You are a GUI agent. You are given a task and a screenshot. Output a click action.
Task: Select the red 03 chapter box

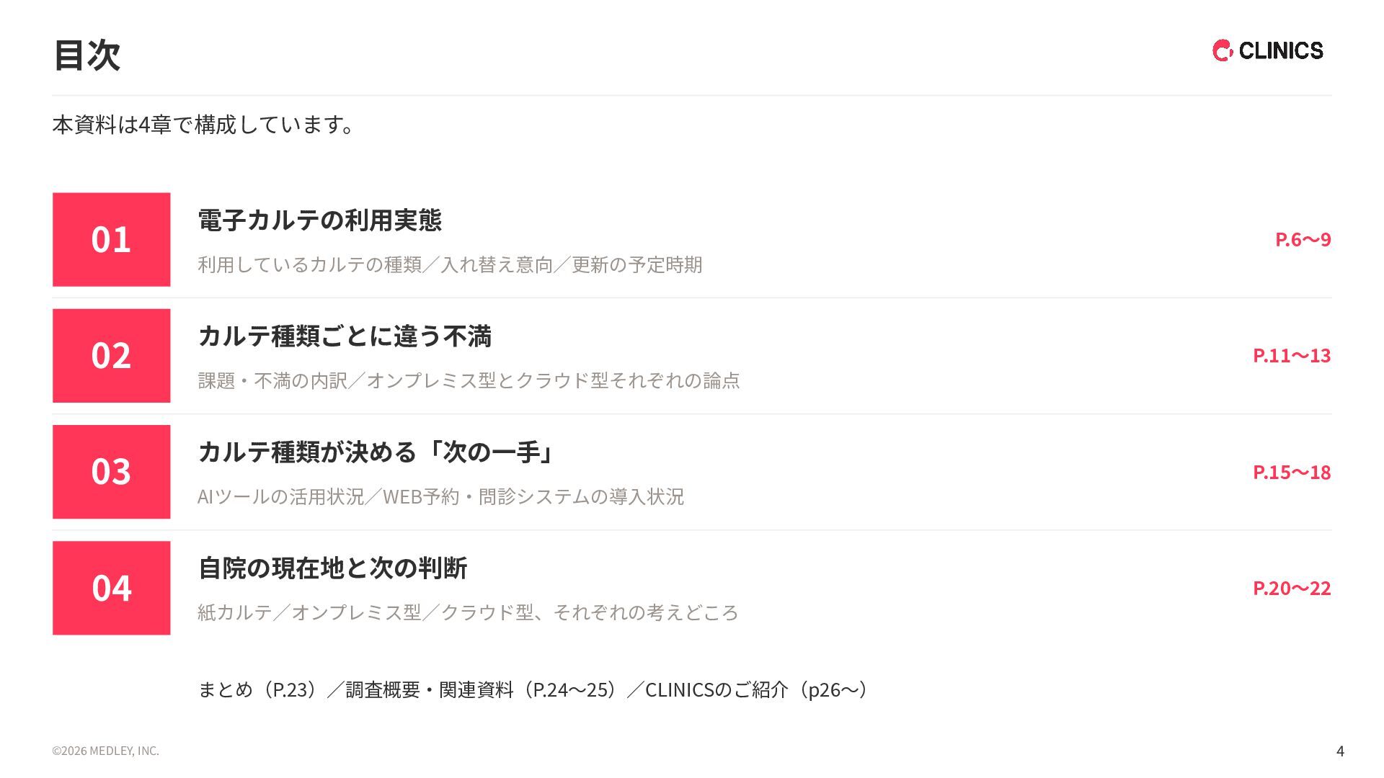112,472
